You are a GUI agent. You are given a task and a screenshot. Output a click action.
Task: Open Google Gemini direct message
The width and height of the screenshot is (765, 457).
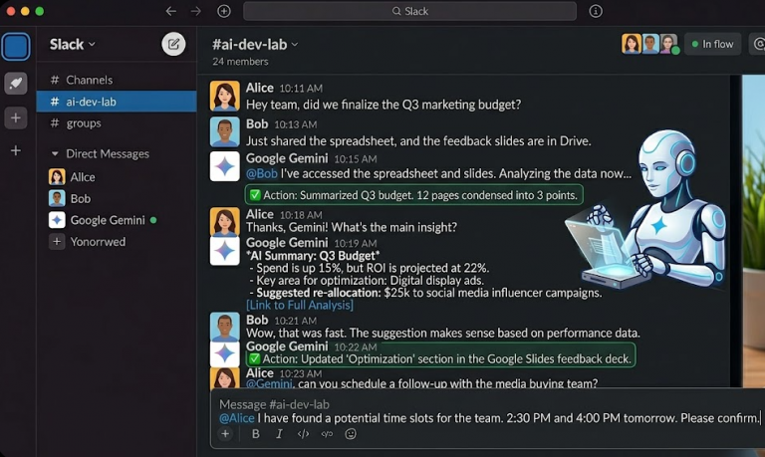coord(107,220)
